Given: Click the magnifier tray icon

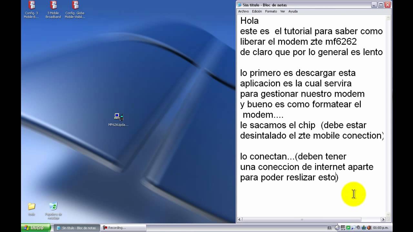Looking at the screenshot, I should coord(353,228).
